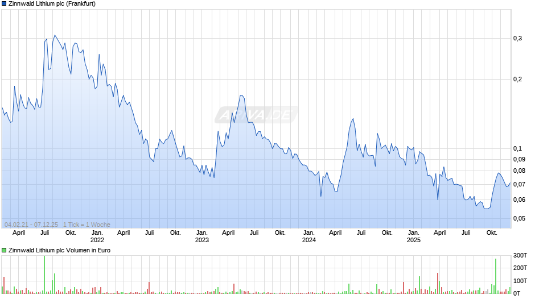
Task: Click the '200T' volume axis label
Action: (520, 268)
